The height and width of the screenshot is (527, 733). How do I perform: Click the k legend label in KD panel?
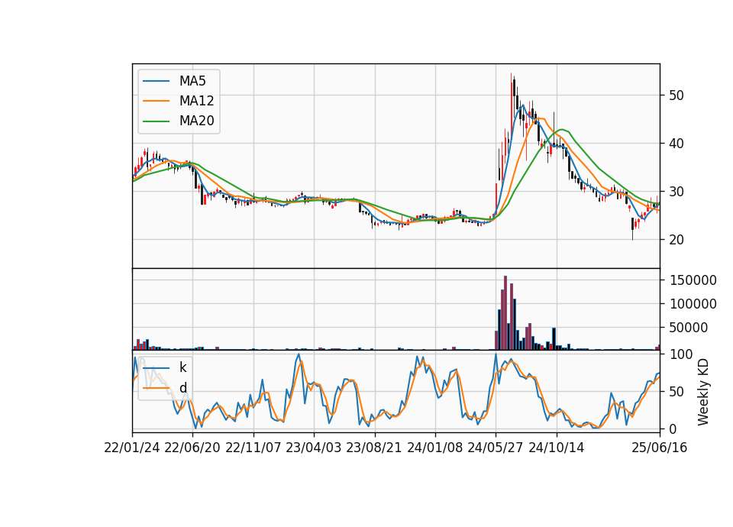[x=182, y=367]
